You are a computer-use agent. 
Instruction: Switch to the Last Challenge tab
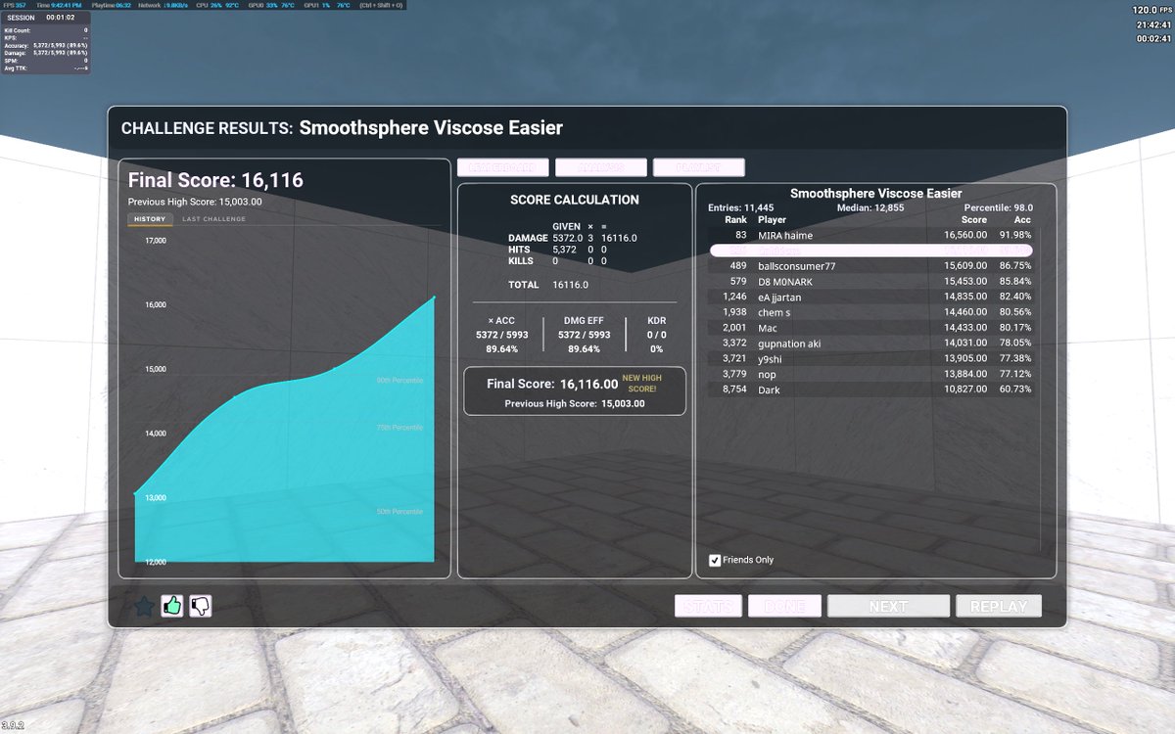tap(214, 219)
